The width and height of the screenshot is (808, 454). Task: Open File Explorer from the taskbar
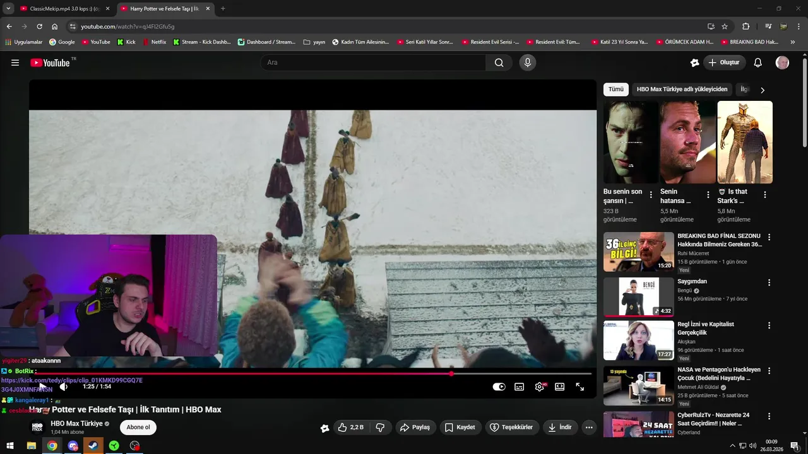click(x=31, y=445)
